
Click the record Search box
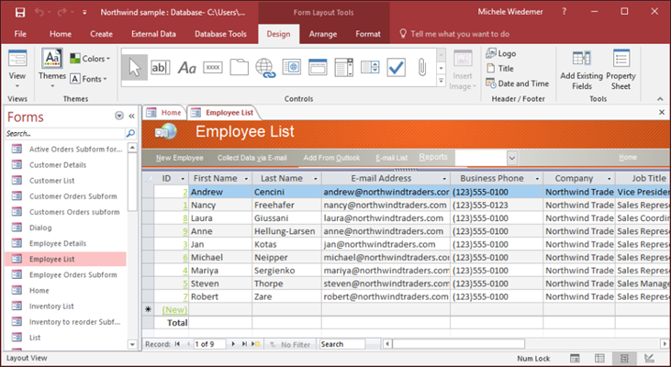342,344
